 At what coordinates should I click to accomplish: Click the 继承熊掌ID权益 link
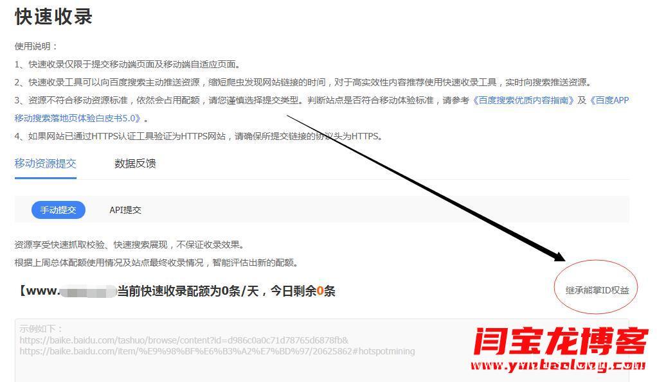[597, 290]
